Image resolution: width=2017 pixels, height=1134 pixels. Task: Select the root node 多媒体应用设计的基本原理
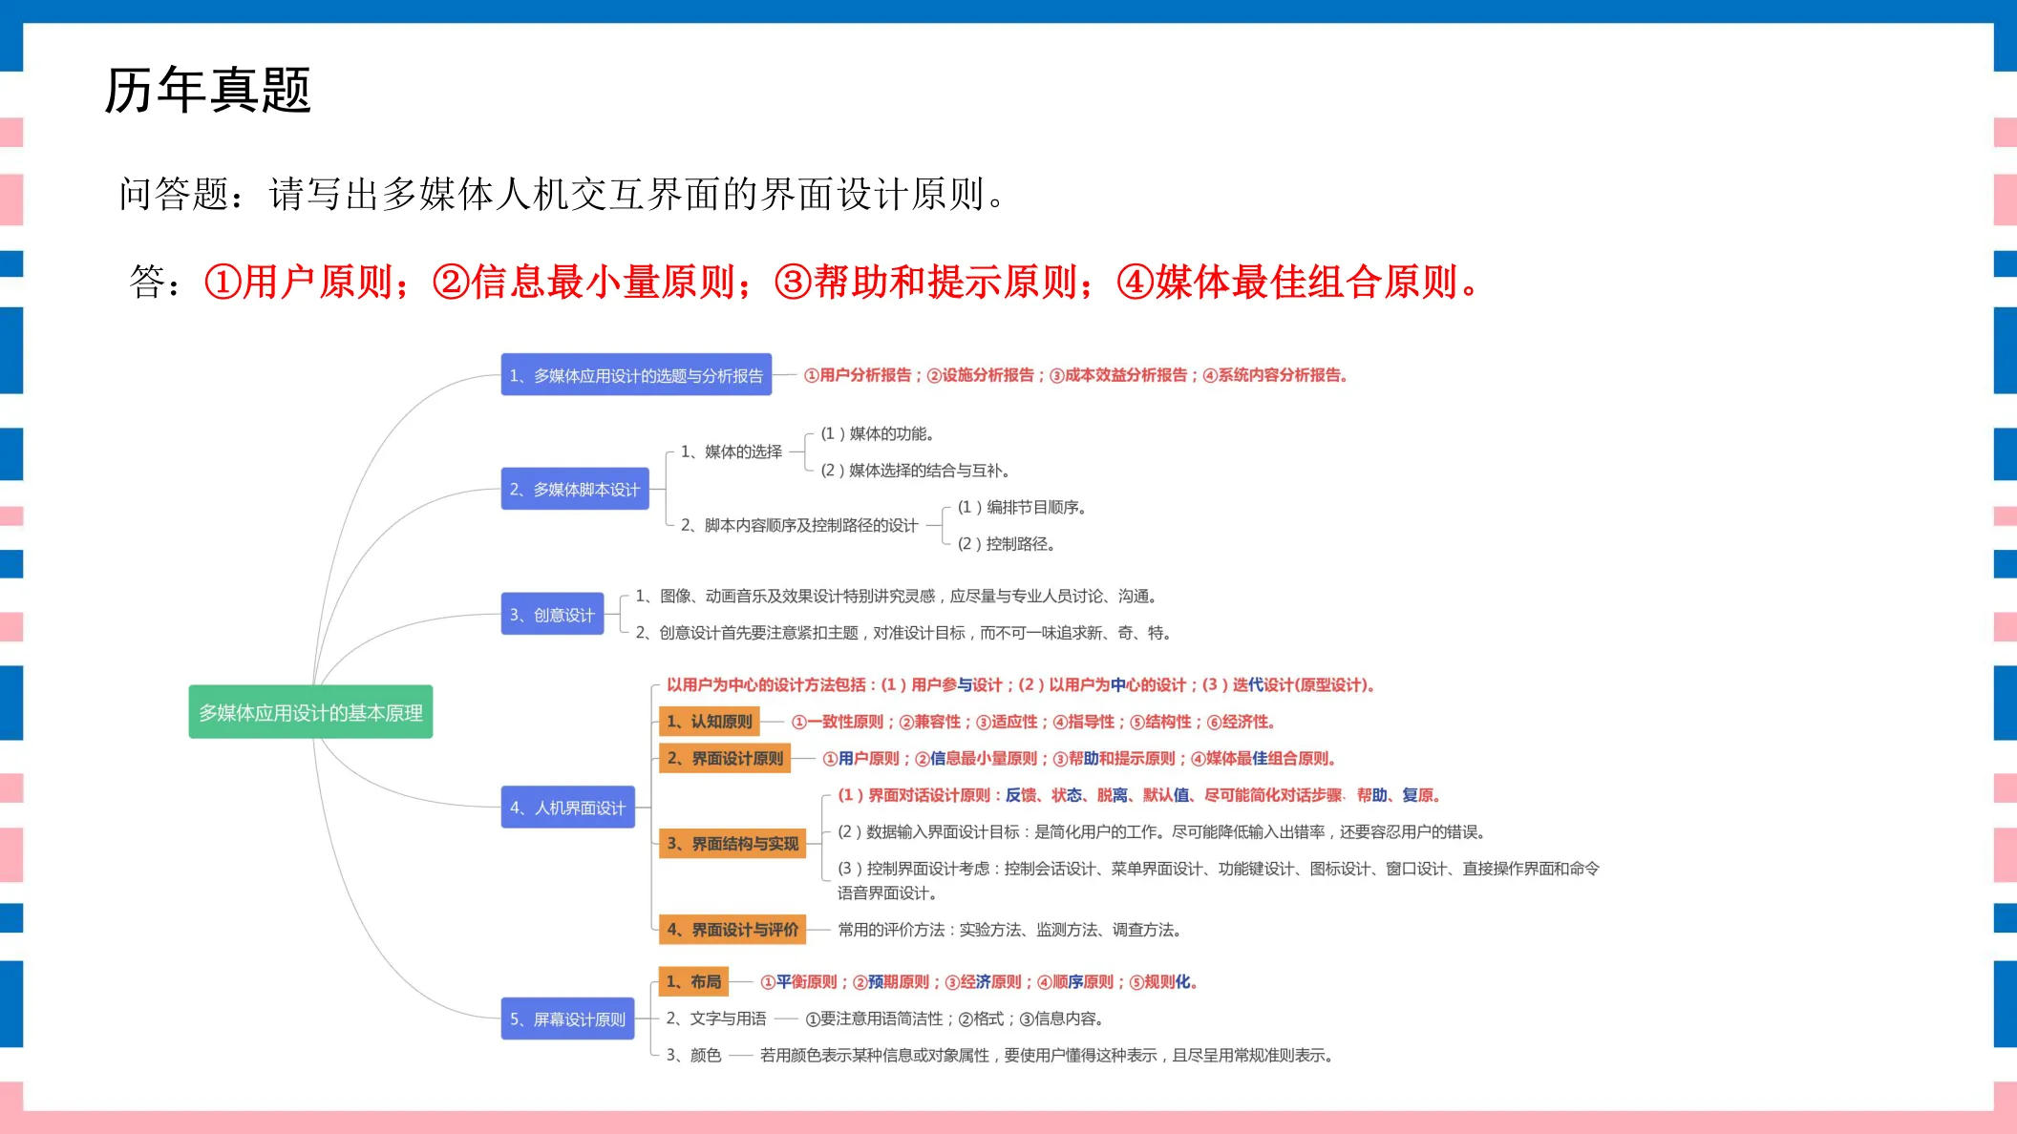310,712
